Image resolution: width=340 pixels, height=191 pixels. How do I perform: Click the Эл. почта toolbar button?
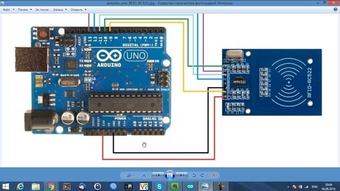click(42, 10)
